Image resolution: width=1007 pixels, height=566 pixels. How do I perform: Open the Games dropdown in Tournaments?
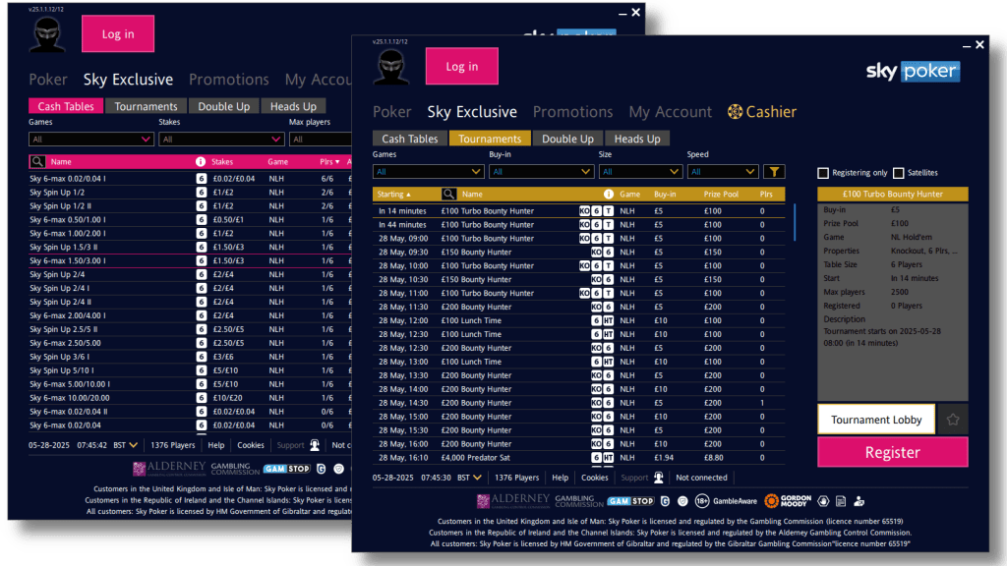point(428,171)
